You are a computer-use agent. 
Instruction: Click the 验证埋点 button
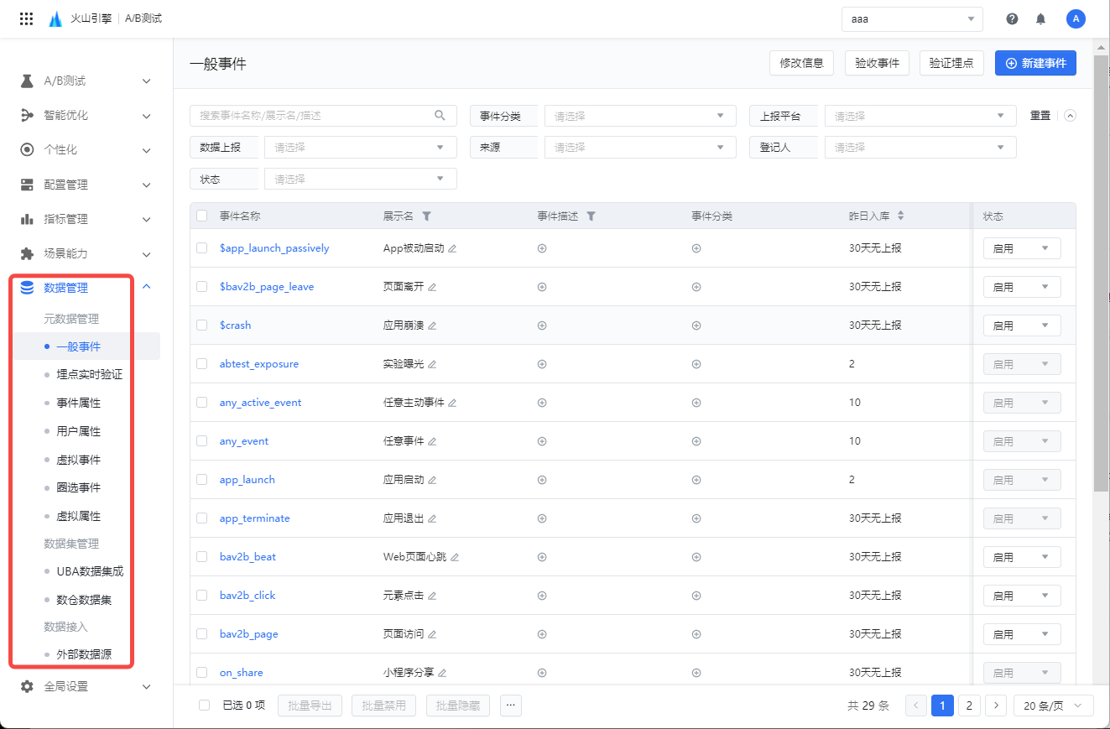click(952, 63)
